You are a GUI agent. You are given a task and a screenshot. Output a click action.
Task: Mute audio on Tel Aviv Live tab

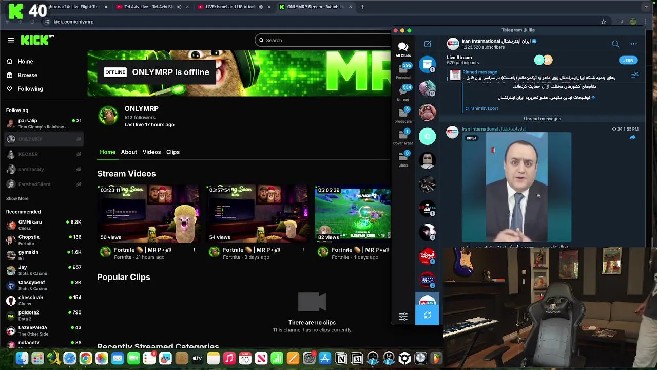pyautogui.click(x=179, y=7)
